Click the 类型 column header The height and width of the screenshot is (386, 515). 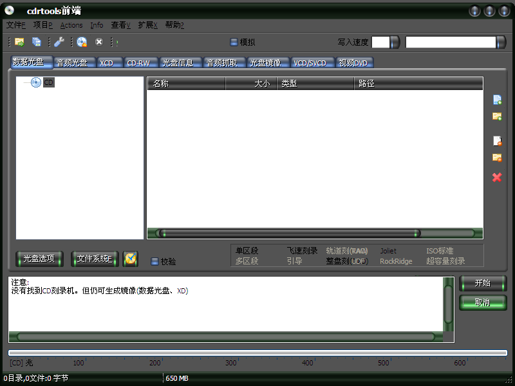tap(315, 84)
